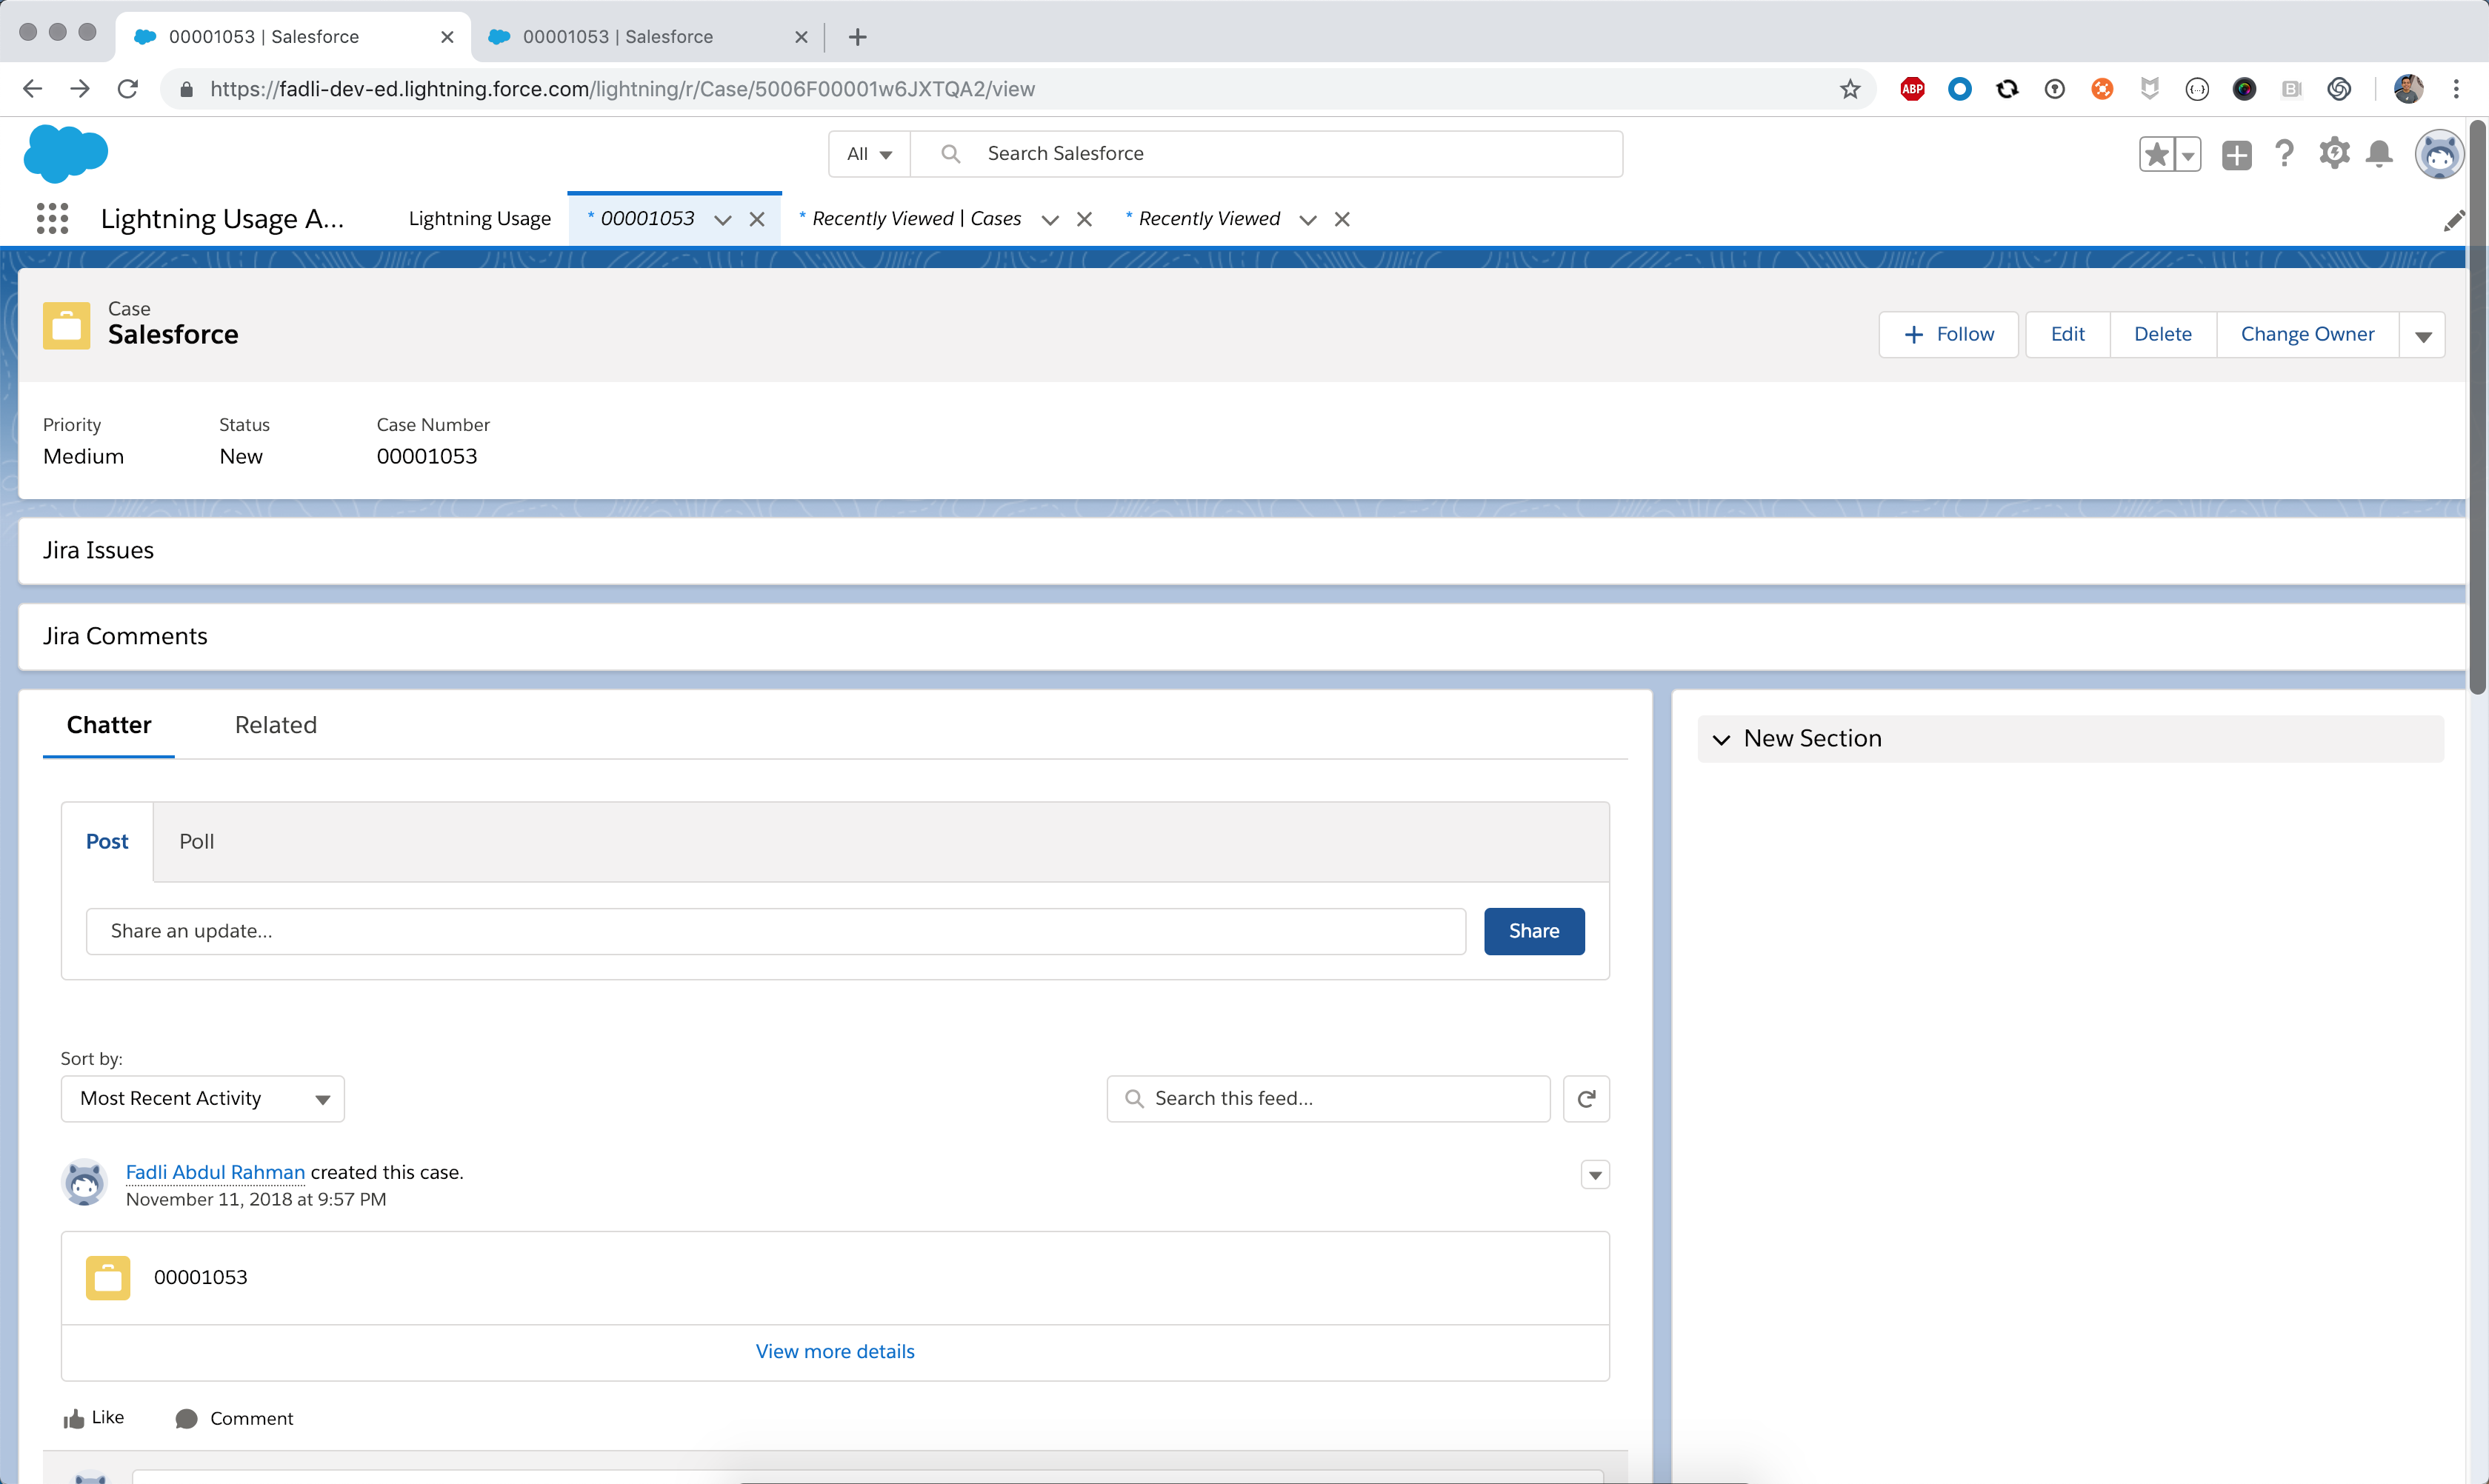Open the Fadli Abdul Rahman profile link
The height and width of the screenshot is (1484, 2489).
[x=215, y=1172]
